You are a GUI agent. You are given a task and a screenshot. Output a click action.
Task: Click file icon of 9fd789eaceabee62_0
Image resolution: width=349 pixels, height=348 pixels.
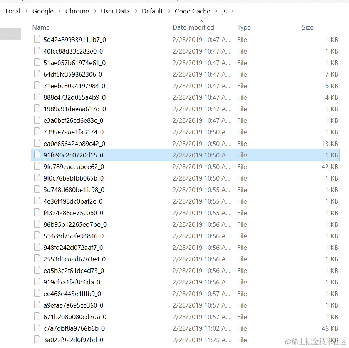[x=37, y=166]
